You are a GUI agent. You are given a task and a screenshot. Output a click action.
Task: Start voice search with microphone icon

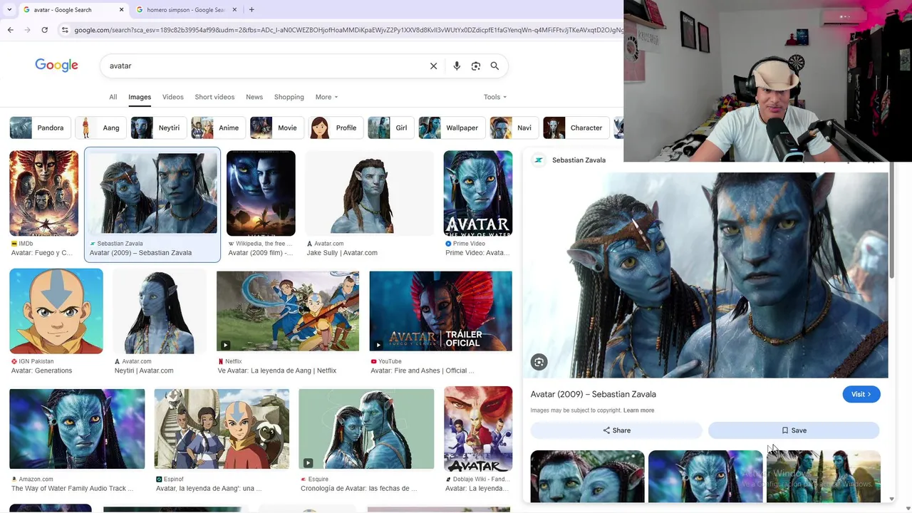point(457,66)
